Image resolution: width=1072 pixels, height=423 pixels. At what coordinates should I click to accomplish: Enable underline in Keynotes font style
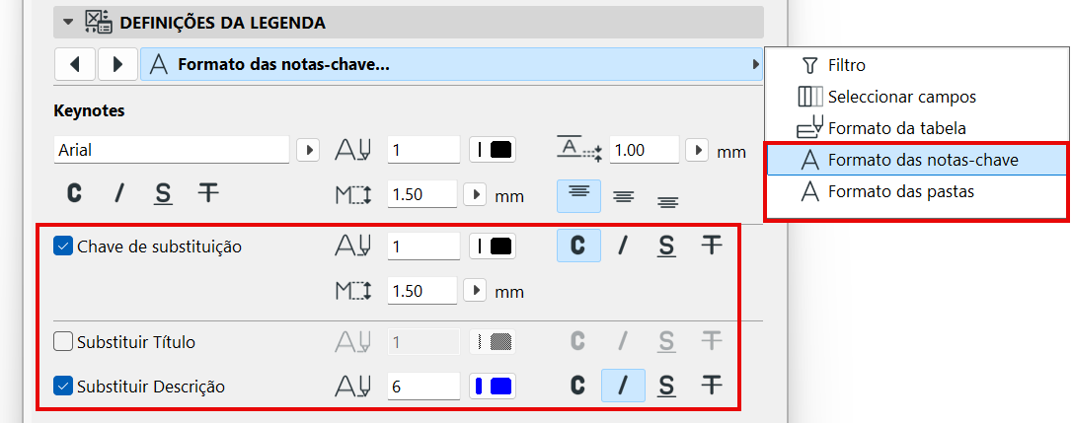click(163, 193)
